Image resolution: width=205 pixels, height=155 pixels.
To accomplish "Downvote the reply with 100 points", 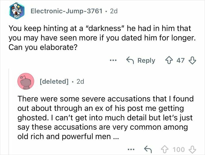I will click(192, 149).
